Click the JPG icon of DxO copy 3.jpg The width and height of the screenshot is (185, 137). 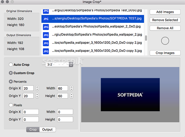click(46, 51)
